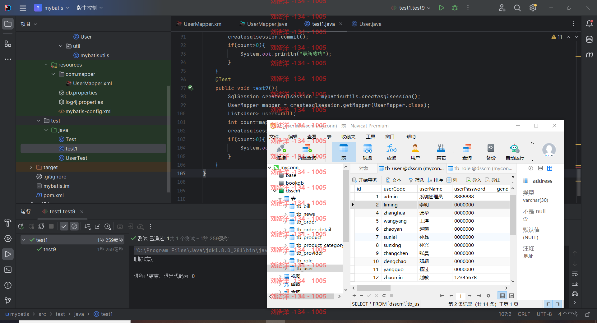Switch to UserMapper.xml editor tab
This screenshot has width=597, height=323.
click(x=199, y=24)
